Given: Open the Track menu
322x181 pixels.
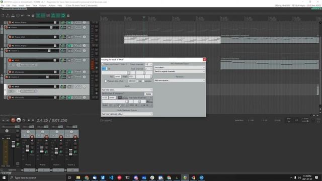Looking at the screenshot, I should (35, 6).
